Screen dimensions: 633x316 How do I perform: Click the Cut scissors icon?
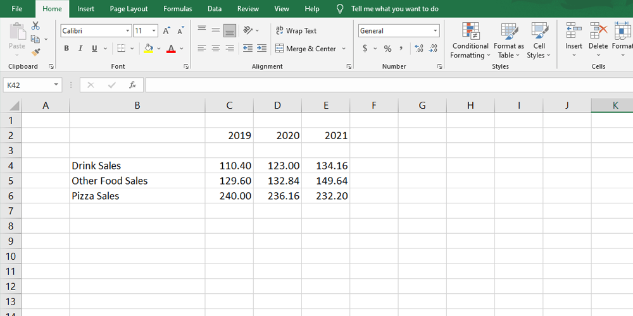[x=35, y=26]
